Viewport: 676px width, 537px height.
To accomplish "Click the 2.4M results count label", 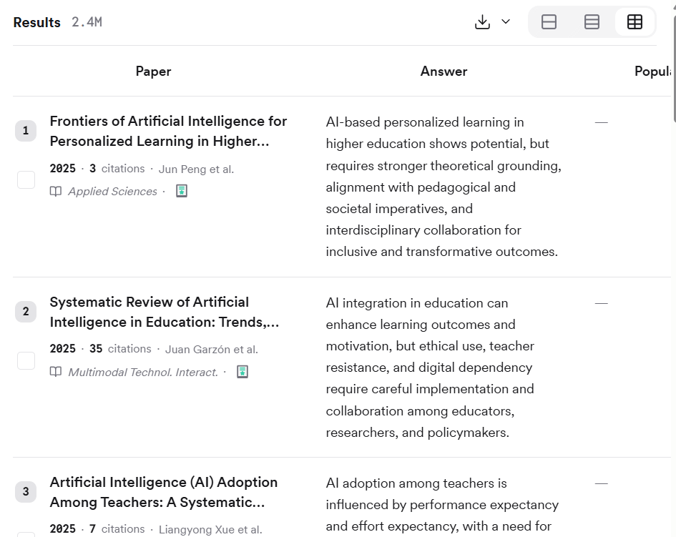I will [87, 22].
